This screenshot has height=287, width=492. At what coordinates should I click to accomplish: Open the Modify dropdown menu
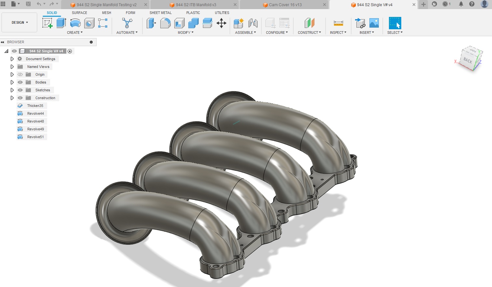(185, 33)
